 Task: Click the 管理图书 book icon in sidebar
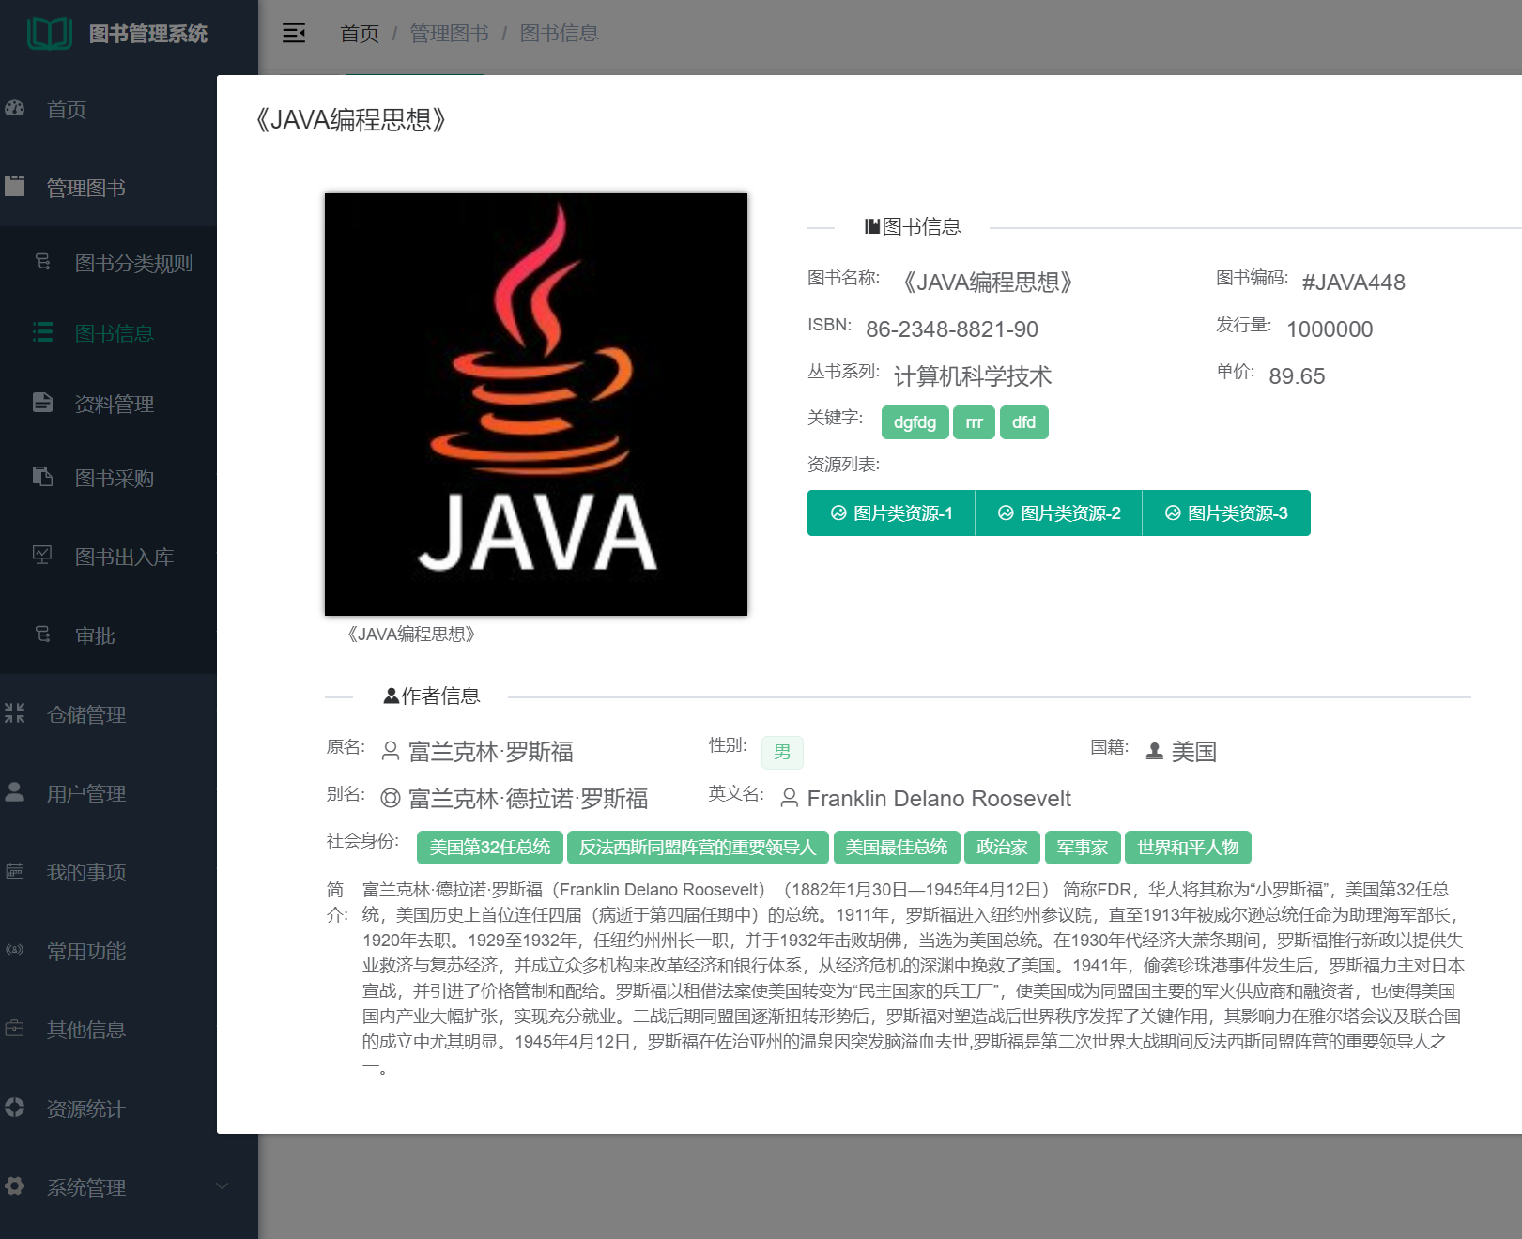(x=14, y=187)
